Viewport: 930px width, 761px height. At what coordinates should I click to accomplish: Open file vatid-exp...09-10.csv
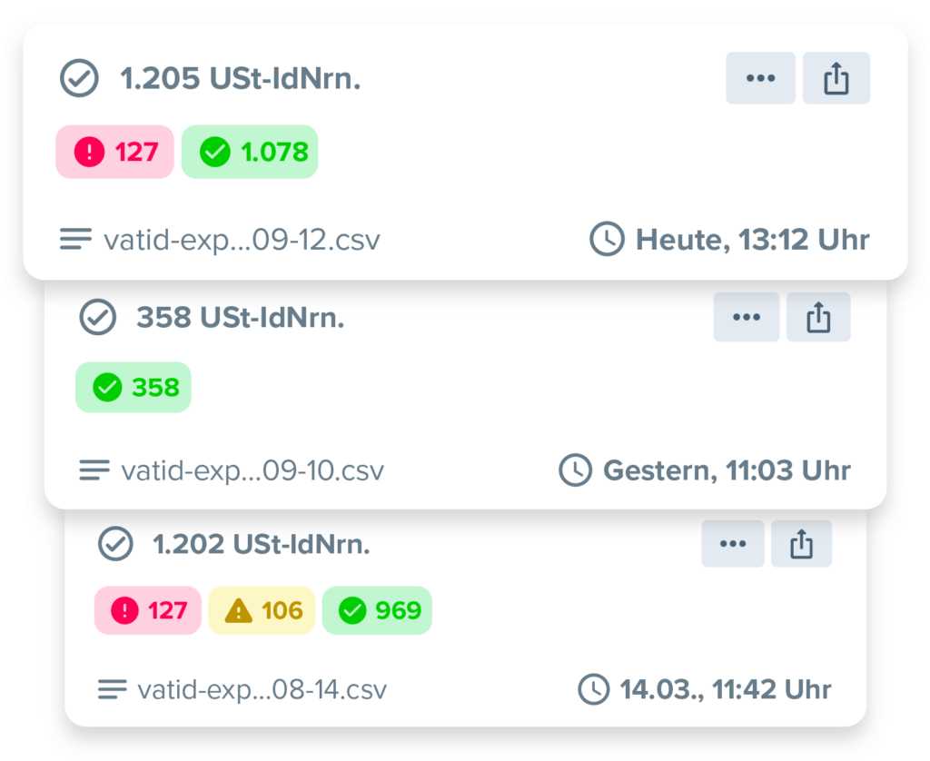pyautogui.click(x=252, y=470)
